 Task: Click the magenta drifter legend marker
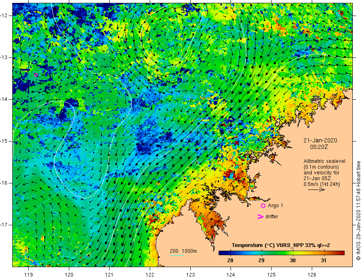click(260, 217)
